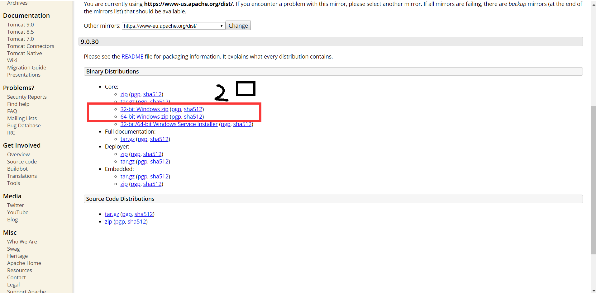Open Translations page
Viewport: 596px width, 293px height.
[22, 176]
